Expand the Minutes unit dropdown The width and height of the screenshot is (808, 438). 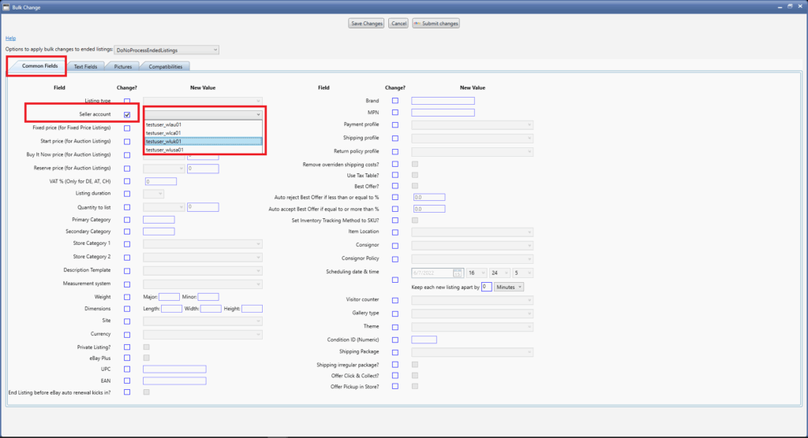[509, 287]
